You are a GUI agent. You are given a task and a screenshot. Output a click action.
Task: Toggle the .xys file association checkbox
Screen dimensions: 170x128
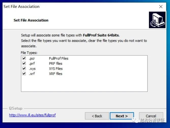[x=24, y=68]
